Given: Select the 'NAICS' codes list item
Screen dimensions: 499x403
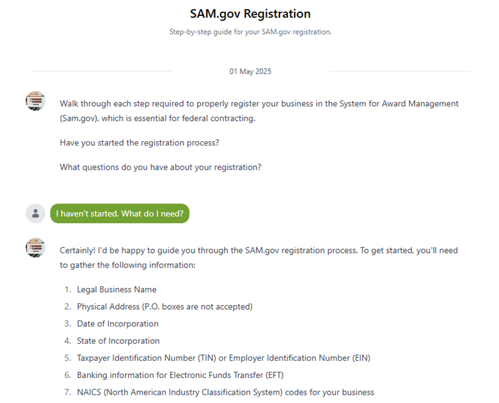Looking at the screenshot, I should click(x=225, y=392).
